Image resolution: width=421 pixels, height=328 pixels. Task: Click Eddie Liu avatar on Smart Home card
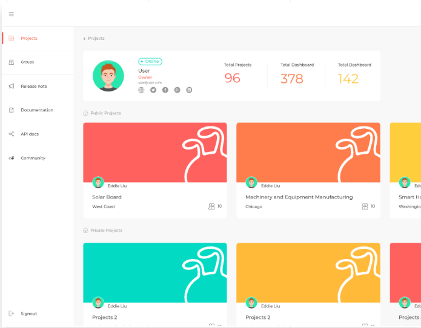coord(405,182)
